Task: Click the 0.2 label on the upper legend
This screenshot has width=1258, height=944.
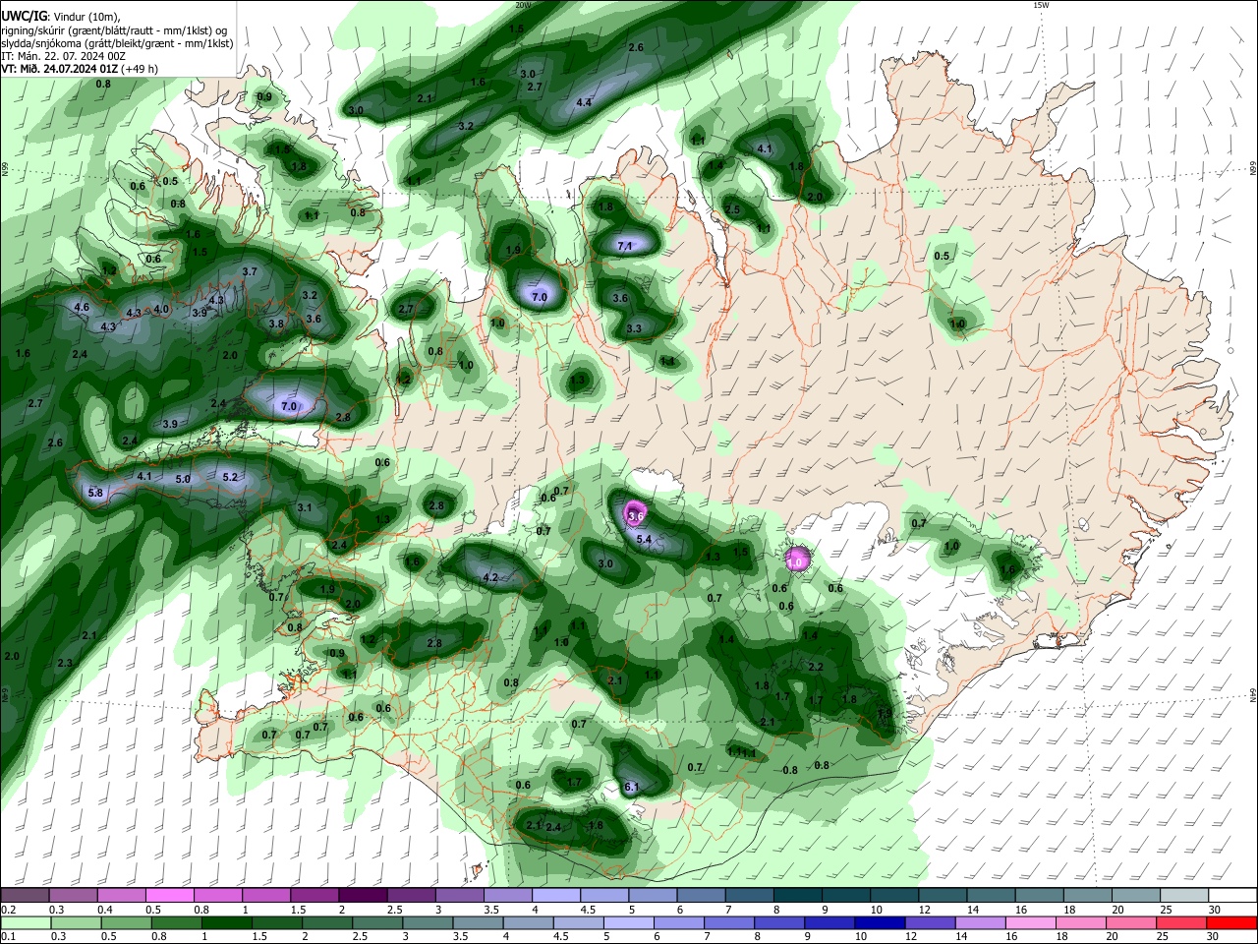Action: (8, 910)
